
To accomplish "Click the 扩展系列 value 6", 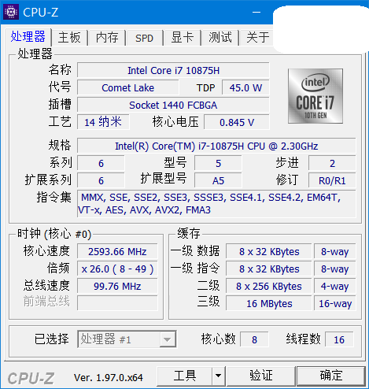I will [101, 180].
